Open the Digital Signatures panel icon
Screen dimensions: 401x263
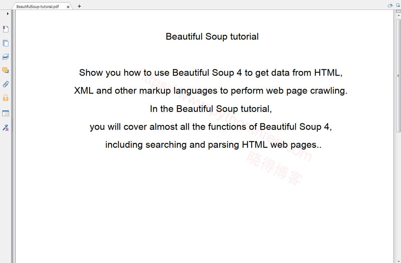[6, 128]
